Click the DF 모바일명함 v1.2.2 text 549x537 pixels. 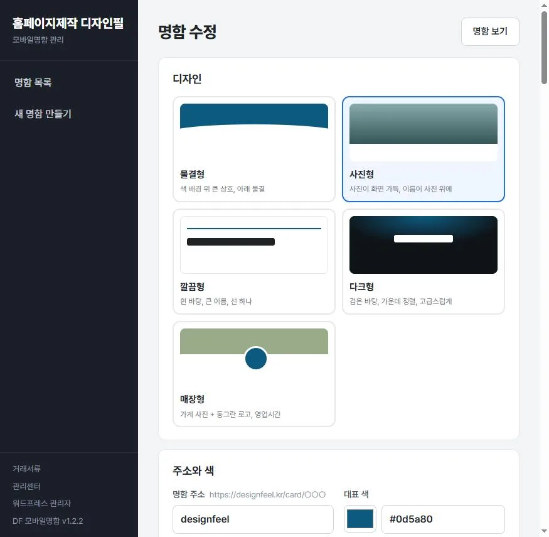click(48, 521)
